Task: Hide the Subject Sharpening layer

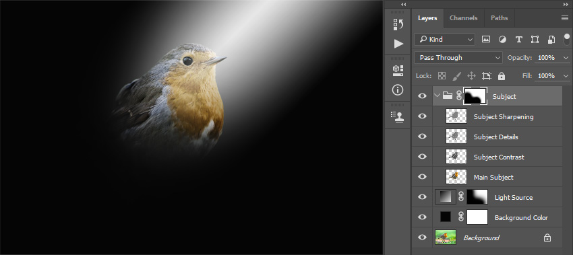Action: click(422, 116)
